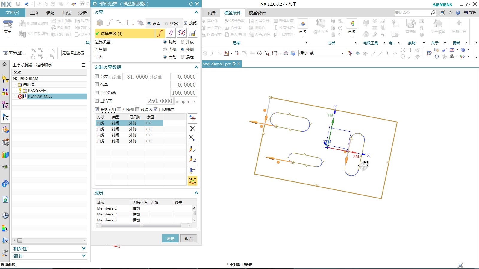
Task: Switch to the 模圣设计 ribbon tab
Action: coord(257,13)
